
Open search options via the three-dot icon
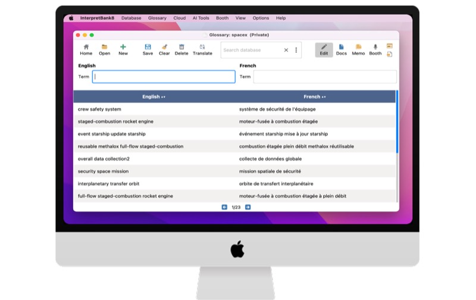296,50
